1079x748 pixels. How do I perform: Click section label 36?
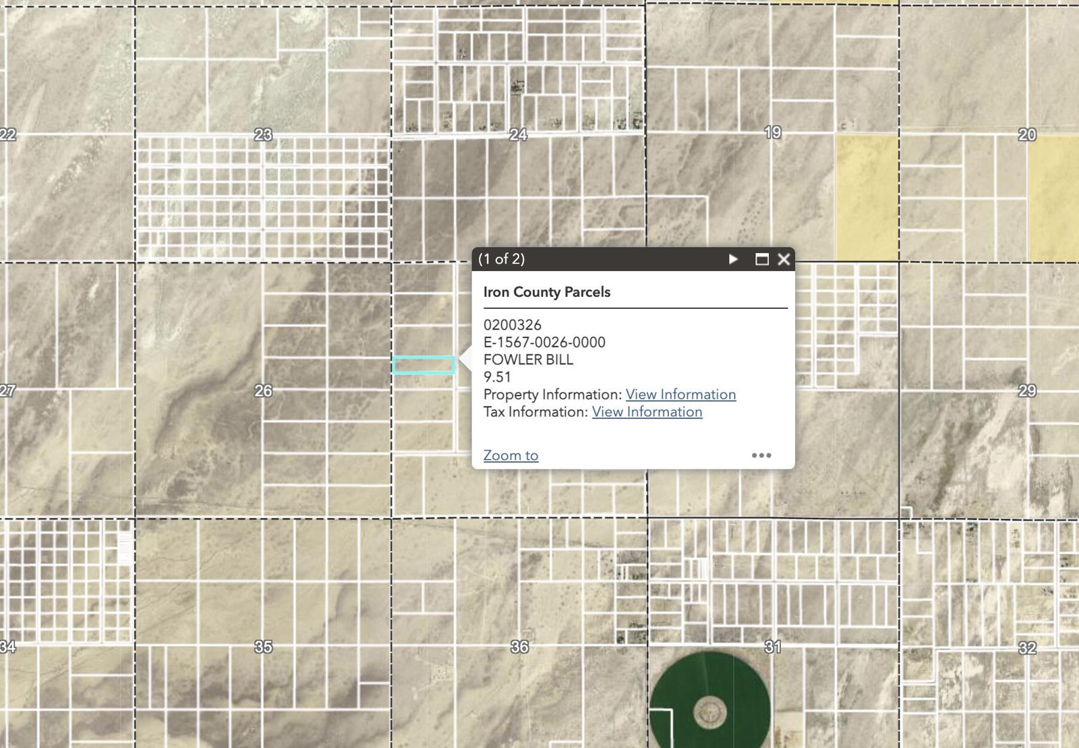coord(519,647)
